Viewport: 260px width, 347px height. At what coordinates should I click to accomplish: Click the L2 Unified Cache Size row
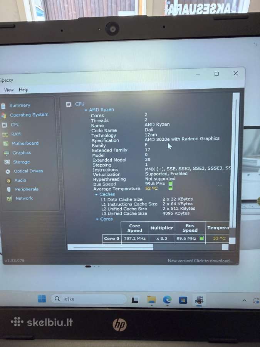148,209
